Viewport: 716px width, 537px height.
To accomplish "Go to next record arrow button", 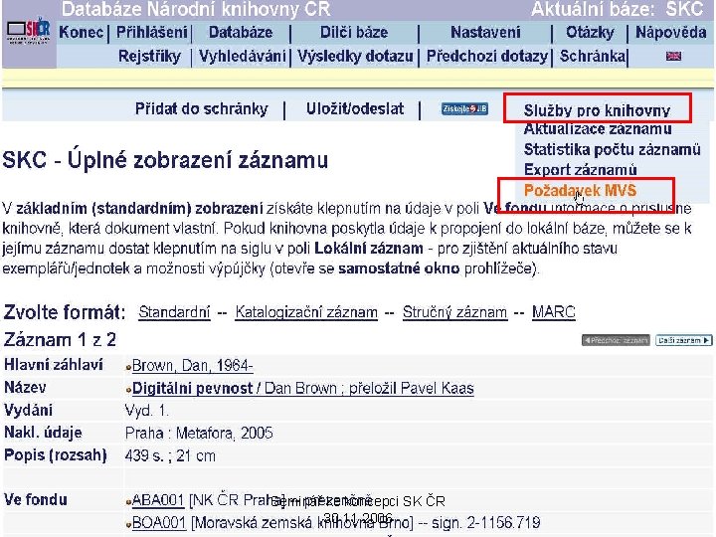I will click(683, 340).
